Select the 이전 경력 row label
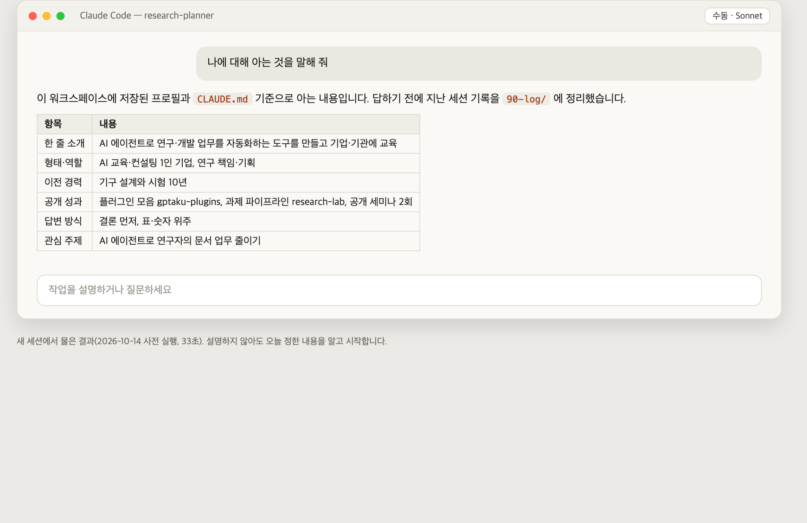Screen dimensions: 807x523 point(64,183)
